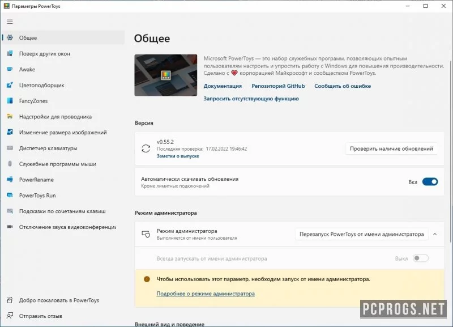
Task: Collapse the Режим администратора section chevron
Action: click(435, 234)
